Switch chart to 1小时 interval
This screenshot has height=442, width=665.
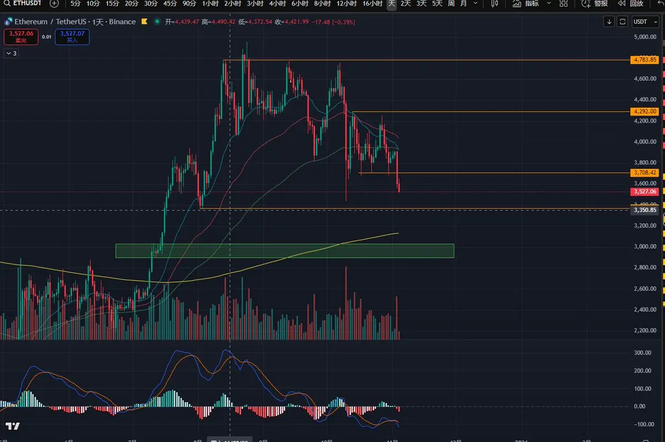tap(210, 3)
